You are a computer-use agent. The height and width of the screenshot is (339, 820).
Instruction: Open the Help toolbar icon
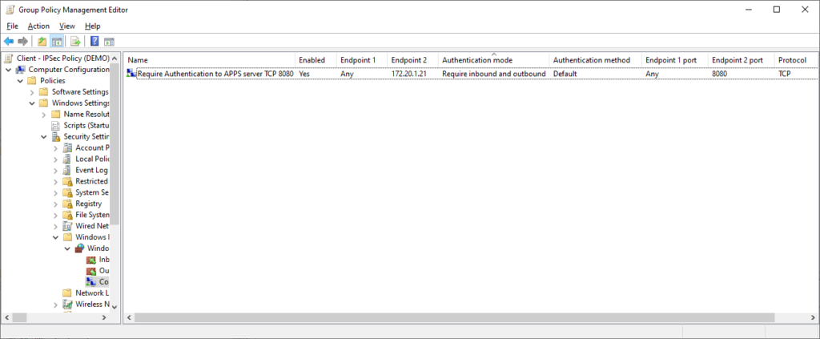coord(94,42)
